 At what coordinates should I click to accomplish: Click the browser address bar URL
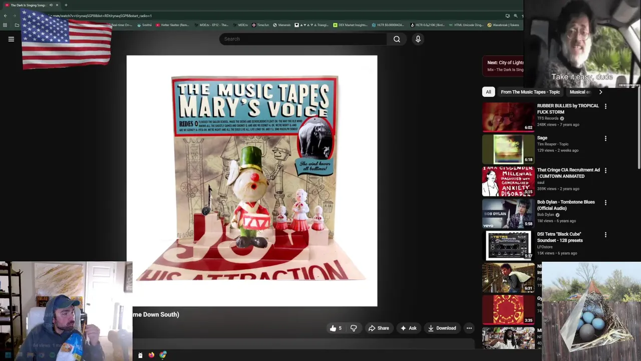100,16
